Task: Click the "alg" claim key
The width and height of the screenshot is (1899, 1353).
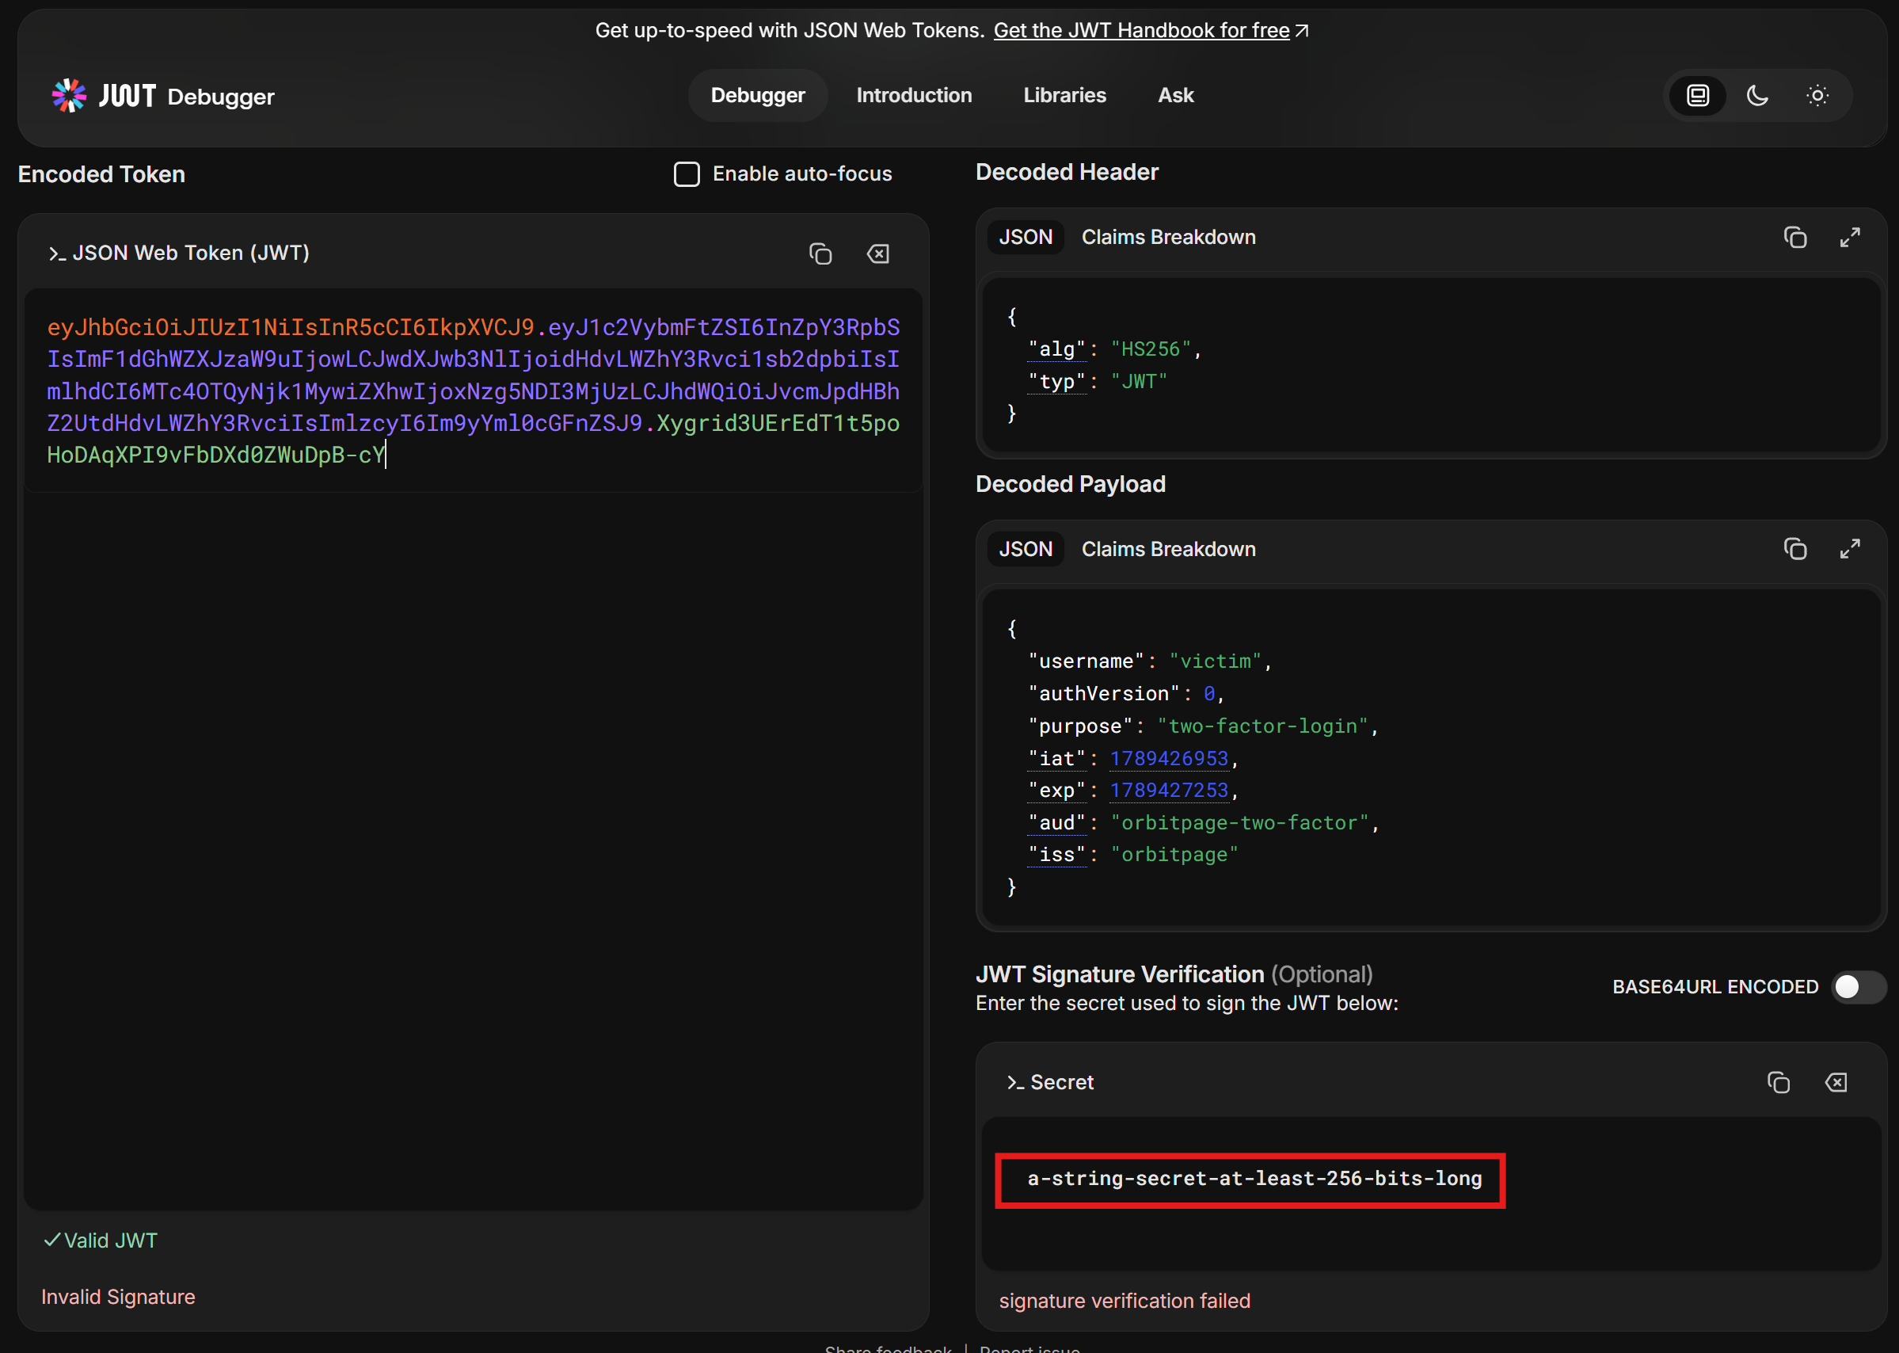Action: pyautogui.click(x=1057, y=349)
